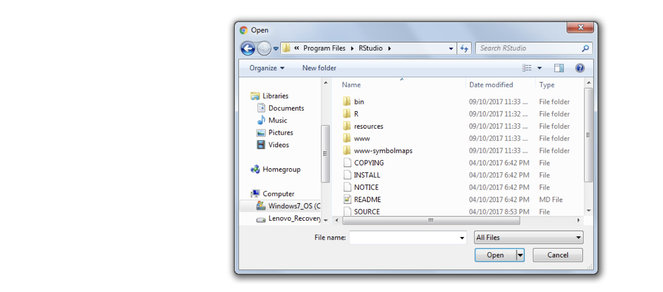The width and height of the screenshot is (663, 292).
Task: Click the search magnifier icon
Action: coord(585,48)
